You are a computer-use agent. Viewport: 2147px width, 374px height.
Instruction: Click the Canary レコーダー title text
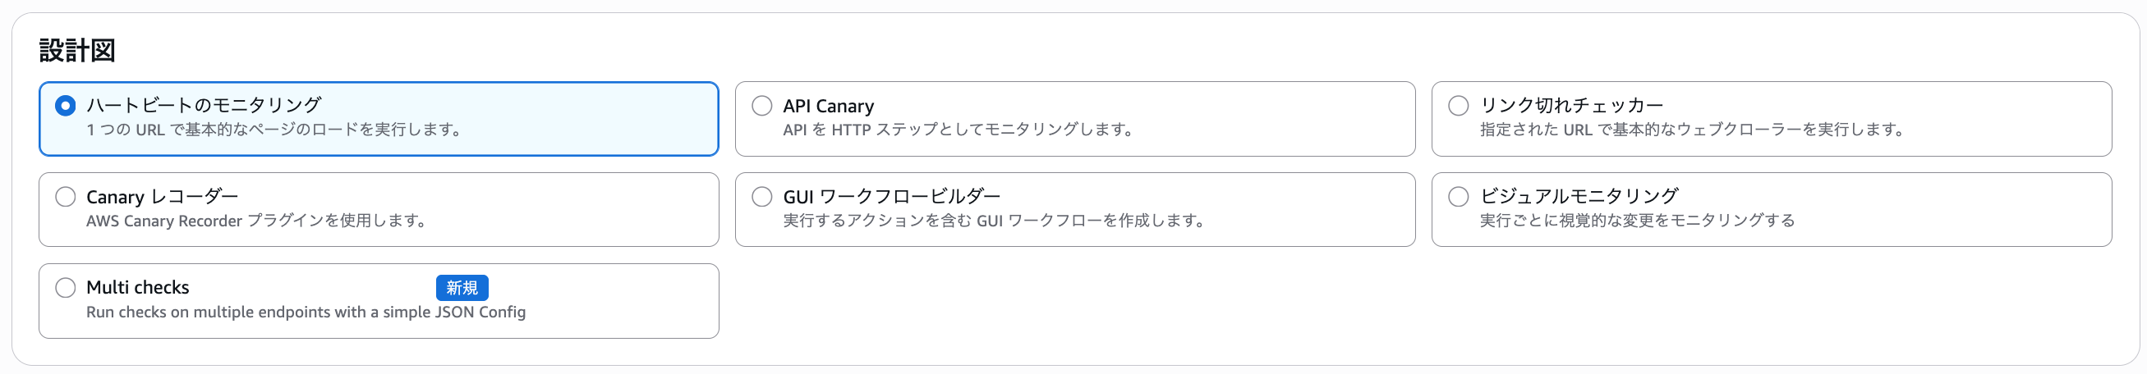pos(163,197)
